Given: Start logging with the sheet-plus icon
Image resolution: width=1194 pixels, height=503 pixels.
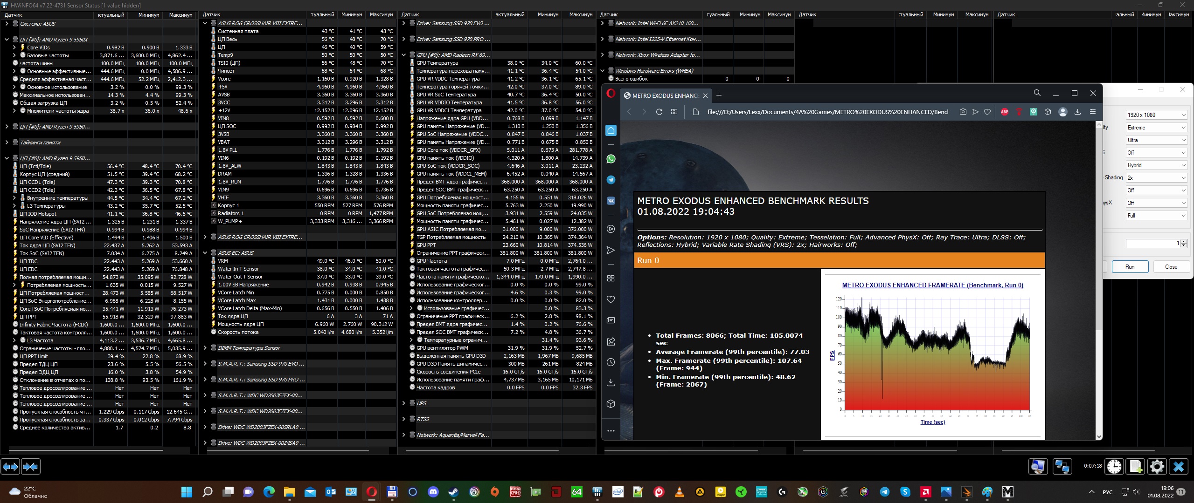Looking at the screenshot, I should (x=1136, y=466).
